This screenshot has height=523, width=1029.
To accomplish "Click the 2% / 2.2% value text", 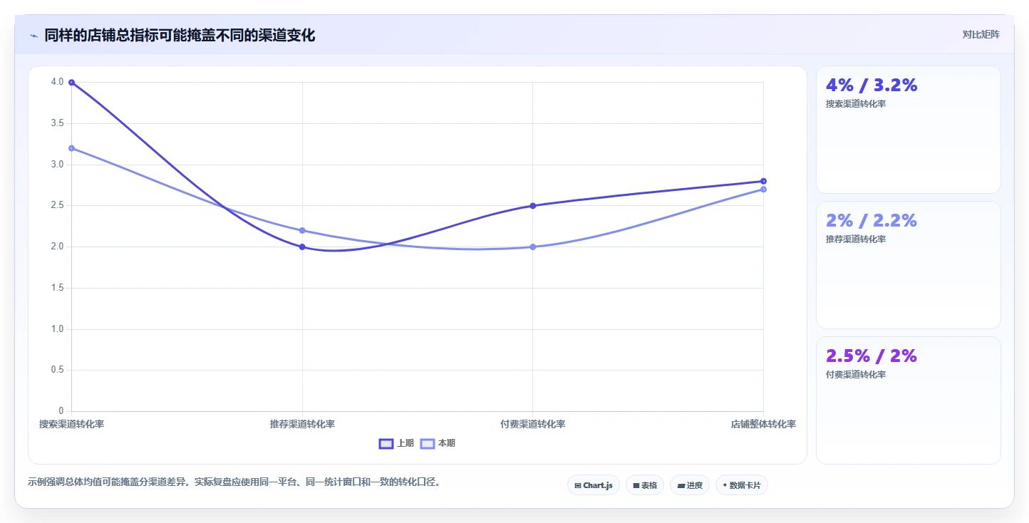I will tap(872, 221).
